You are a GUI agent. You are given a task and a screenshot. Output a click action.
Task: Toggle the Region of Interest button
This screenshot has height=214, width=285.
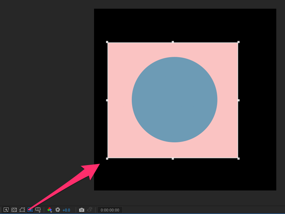[30, 210]
